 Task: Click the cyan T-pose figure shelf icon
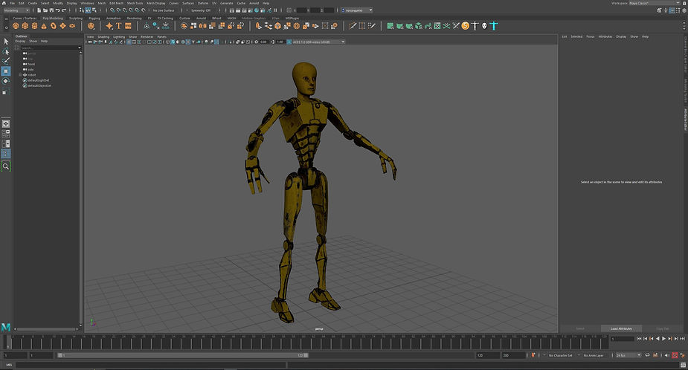point(494,26)
